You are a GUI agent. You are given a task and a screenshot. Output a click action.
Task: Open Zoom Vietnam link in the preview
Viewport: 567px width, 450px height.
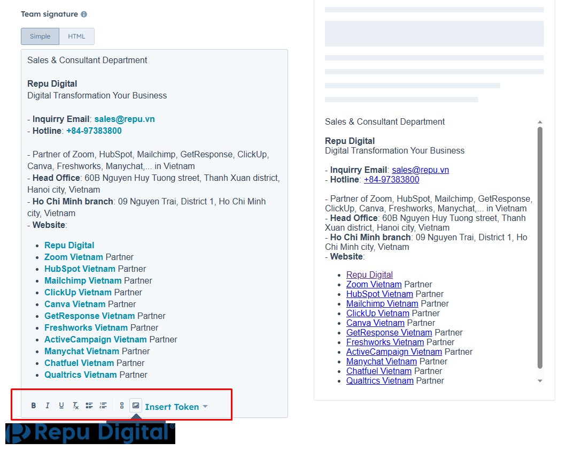(374, 284)
